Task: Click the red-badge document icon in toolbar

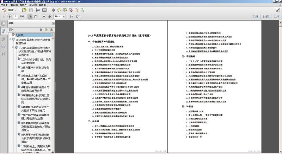Action: pyautogui.click(x=71, y=10)
